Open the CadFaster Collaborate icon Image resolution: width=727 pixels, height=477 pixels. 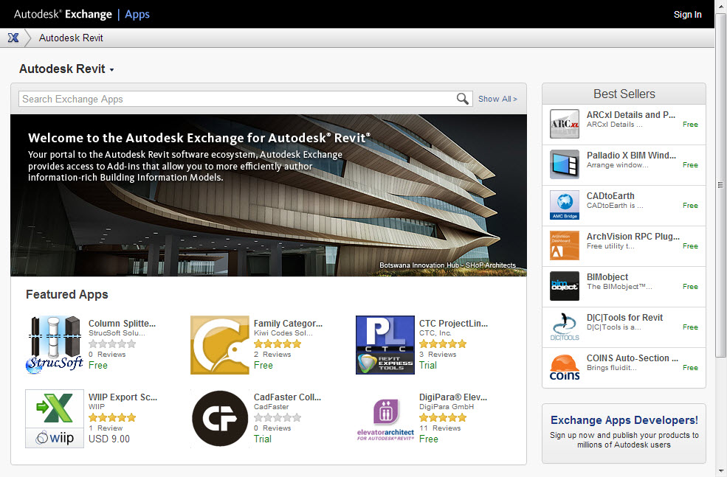(x=220, y=419)
